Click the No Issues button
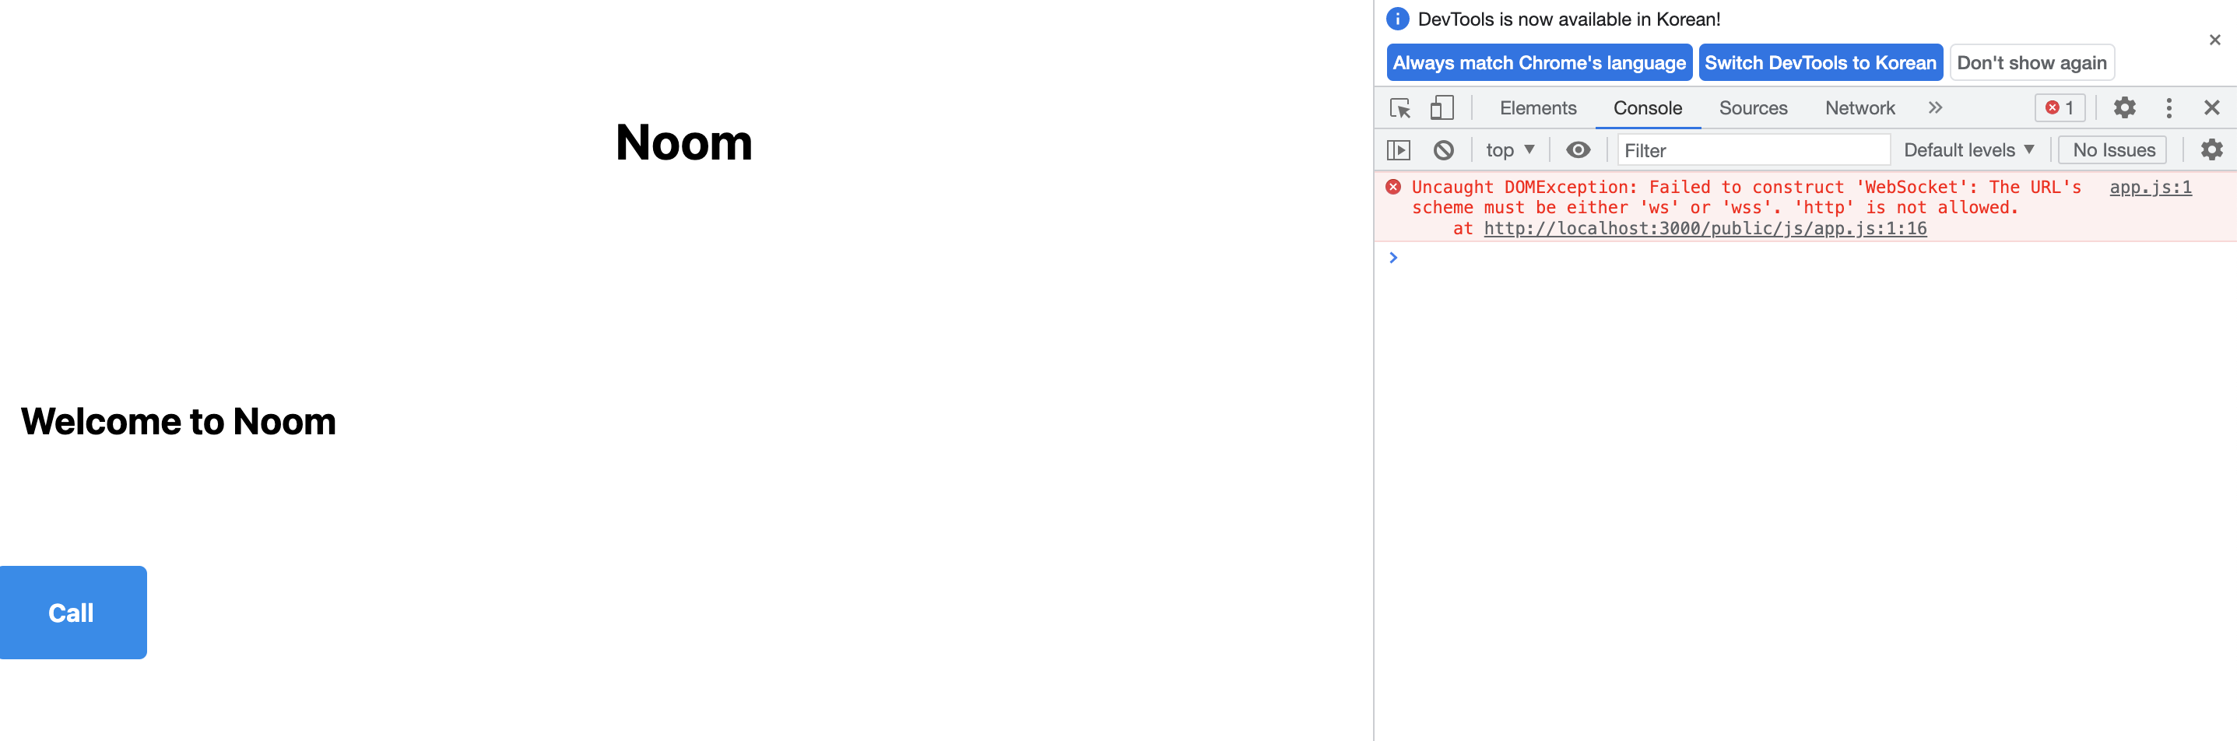The width and height of the screenshot is (2237, 741). point(2112,150)
